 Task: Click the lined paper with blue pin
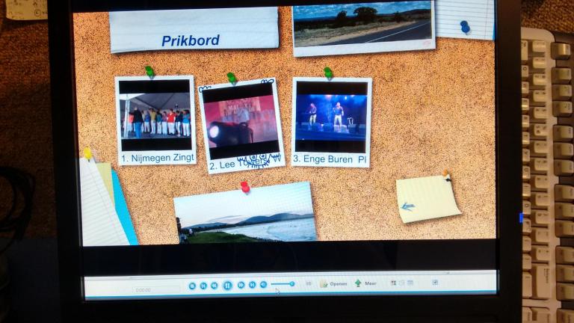(464, 19)
